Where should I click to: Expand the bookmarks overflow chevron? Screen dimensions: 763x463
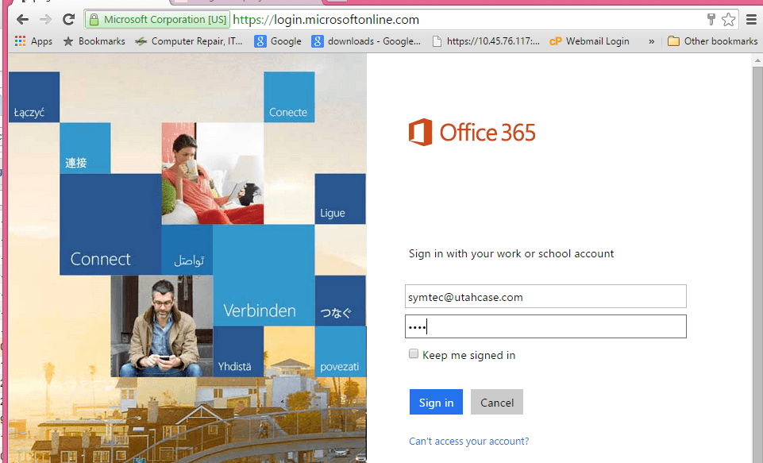(x=652, y=41)
